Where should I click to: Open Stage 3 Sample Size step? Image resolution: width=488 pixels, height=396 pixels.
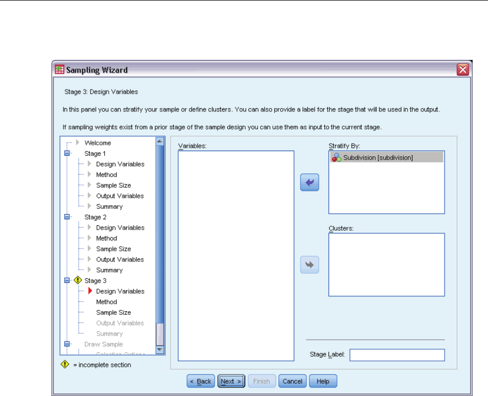[x=113, y=312]
